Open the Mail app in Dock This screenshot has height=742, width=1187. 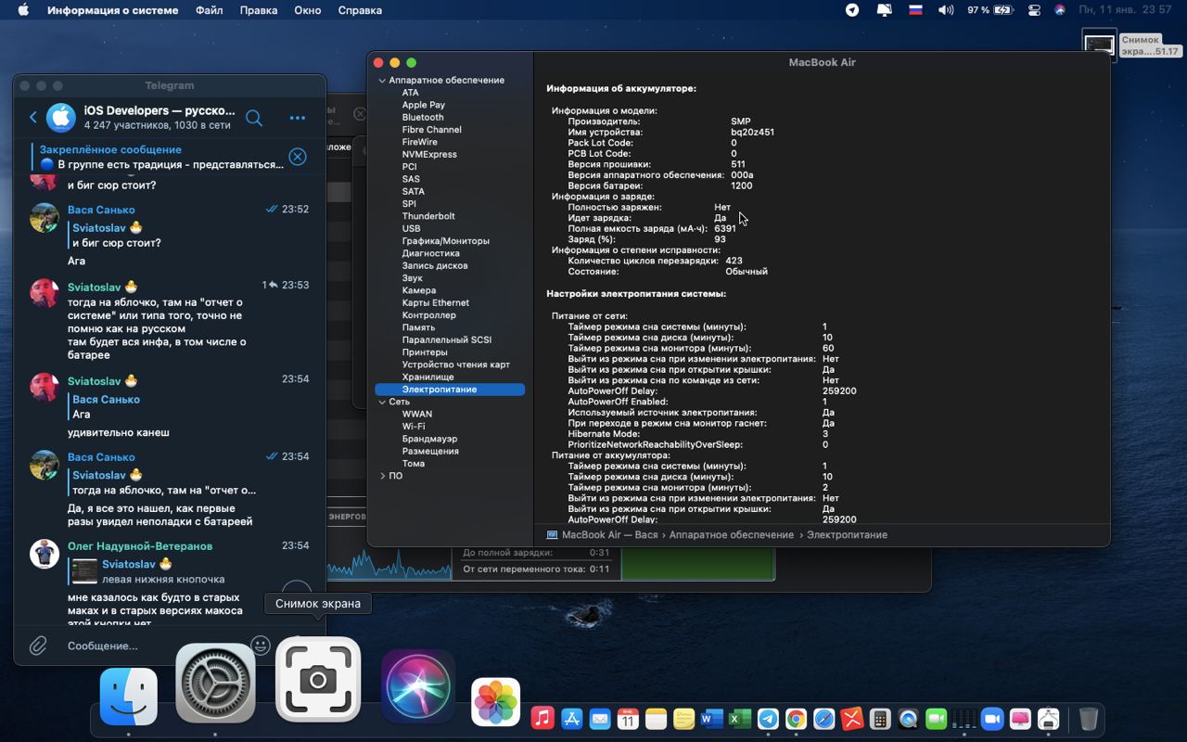click(600, 719)
